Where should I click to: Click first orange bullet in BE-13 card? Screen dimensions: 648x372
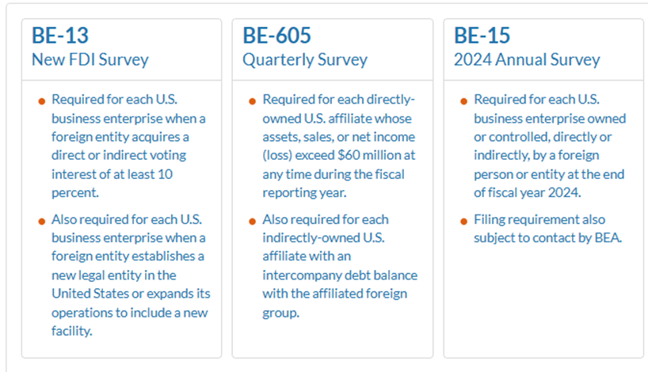click(41, 101)
